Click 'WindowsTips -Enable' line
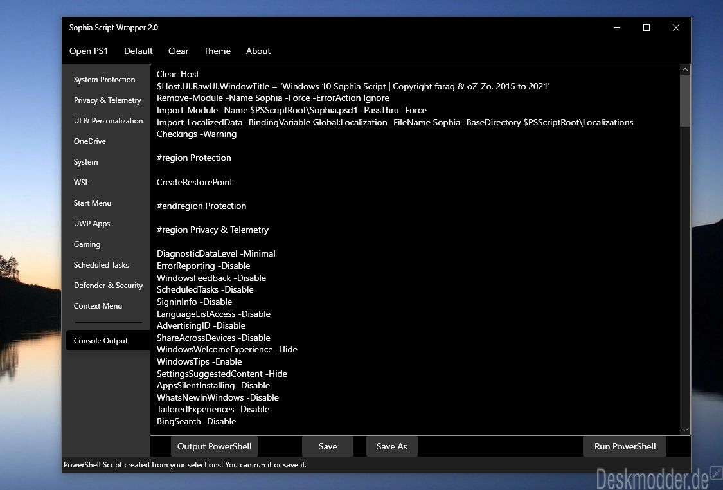 (x=199, y=362)
